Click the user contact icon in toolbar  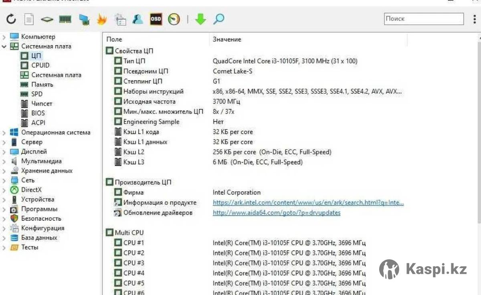pyautogui.click(x=138, y=19)
